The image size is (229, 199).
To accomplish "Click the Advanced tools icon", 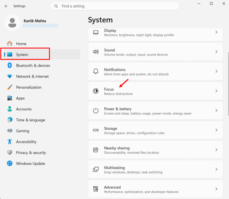I will (x=96, y=189).
